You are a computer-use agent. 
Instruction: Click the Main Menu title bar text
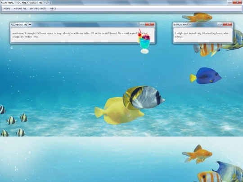26,3
